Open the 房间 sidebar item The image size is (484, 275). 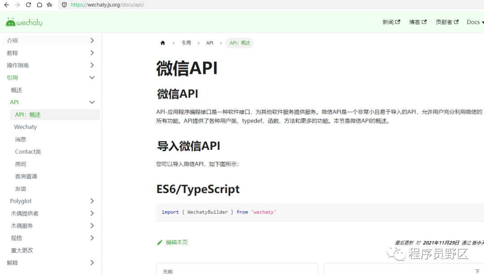point(21,164)
